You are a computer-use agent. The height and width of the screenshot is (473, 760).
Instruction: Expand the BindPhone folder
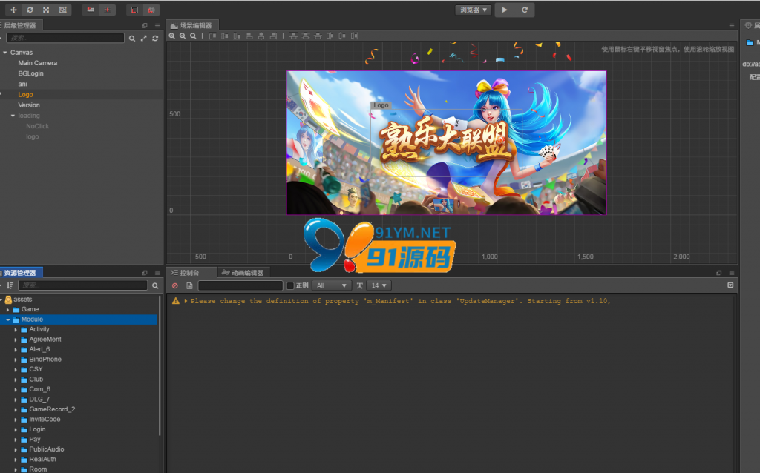tap(16, 360)
